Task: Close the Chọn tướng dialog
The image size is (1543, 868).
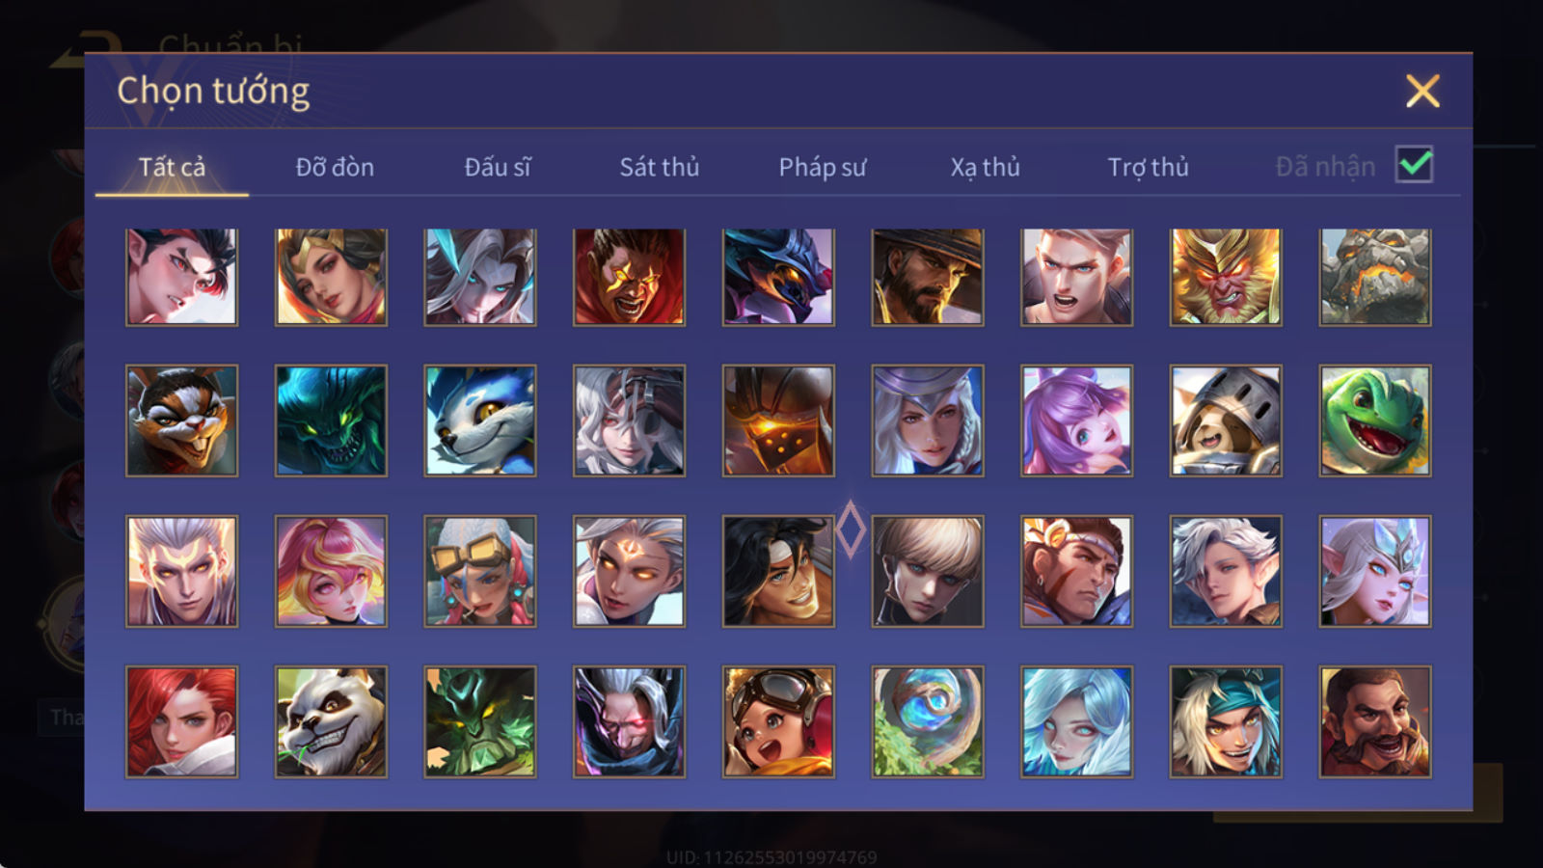Action: tap(1422, 91)
